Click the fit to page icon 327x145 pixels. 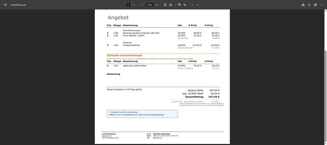coord(165,5)
